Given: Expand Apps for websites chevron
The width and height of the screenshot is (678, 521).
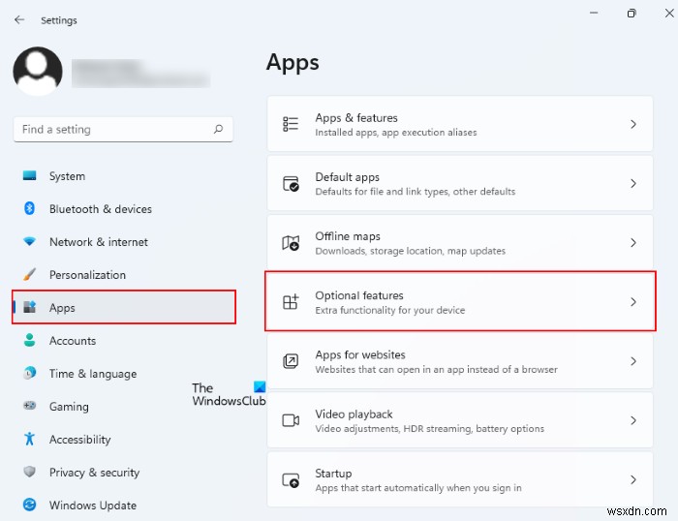Looking at the screenshot, I should [633, 361].
